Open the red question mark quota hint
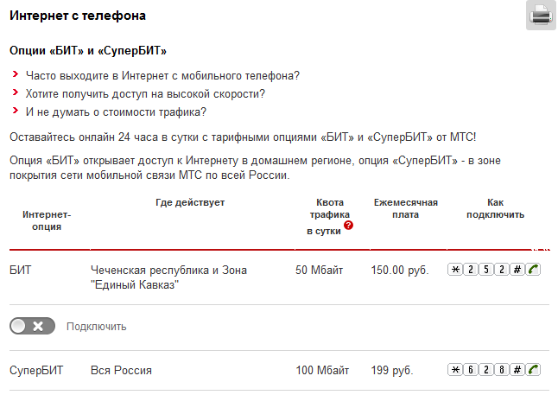 click(348, 225)
